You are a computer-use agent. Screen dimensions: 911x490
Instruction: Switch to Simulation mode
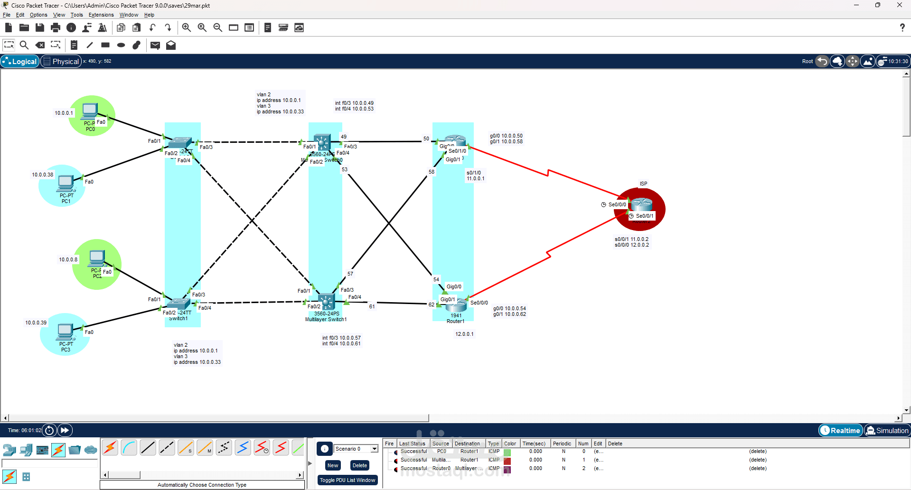(887, 430)
